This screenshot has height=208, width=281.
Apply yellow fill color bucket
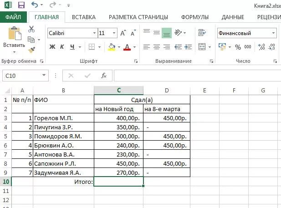[112, 47]
